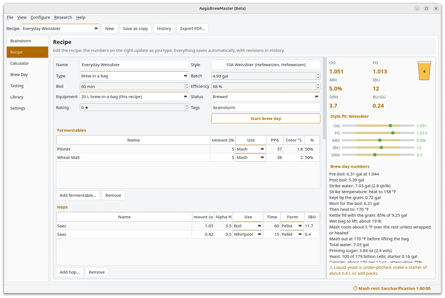This screenshot has height=298, width=445.
Task: Open the Equipment dropdown
Action: tap(135, 97)
